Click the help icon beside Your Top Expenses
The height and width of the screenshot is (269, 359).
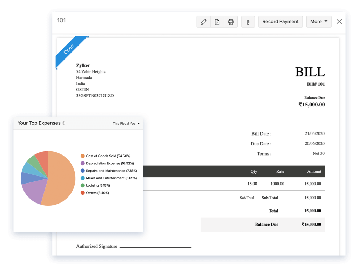tap(64, 123)
